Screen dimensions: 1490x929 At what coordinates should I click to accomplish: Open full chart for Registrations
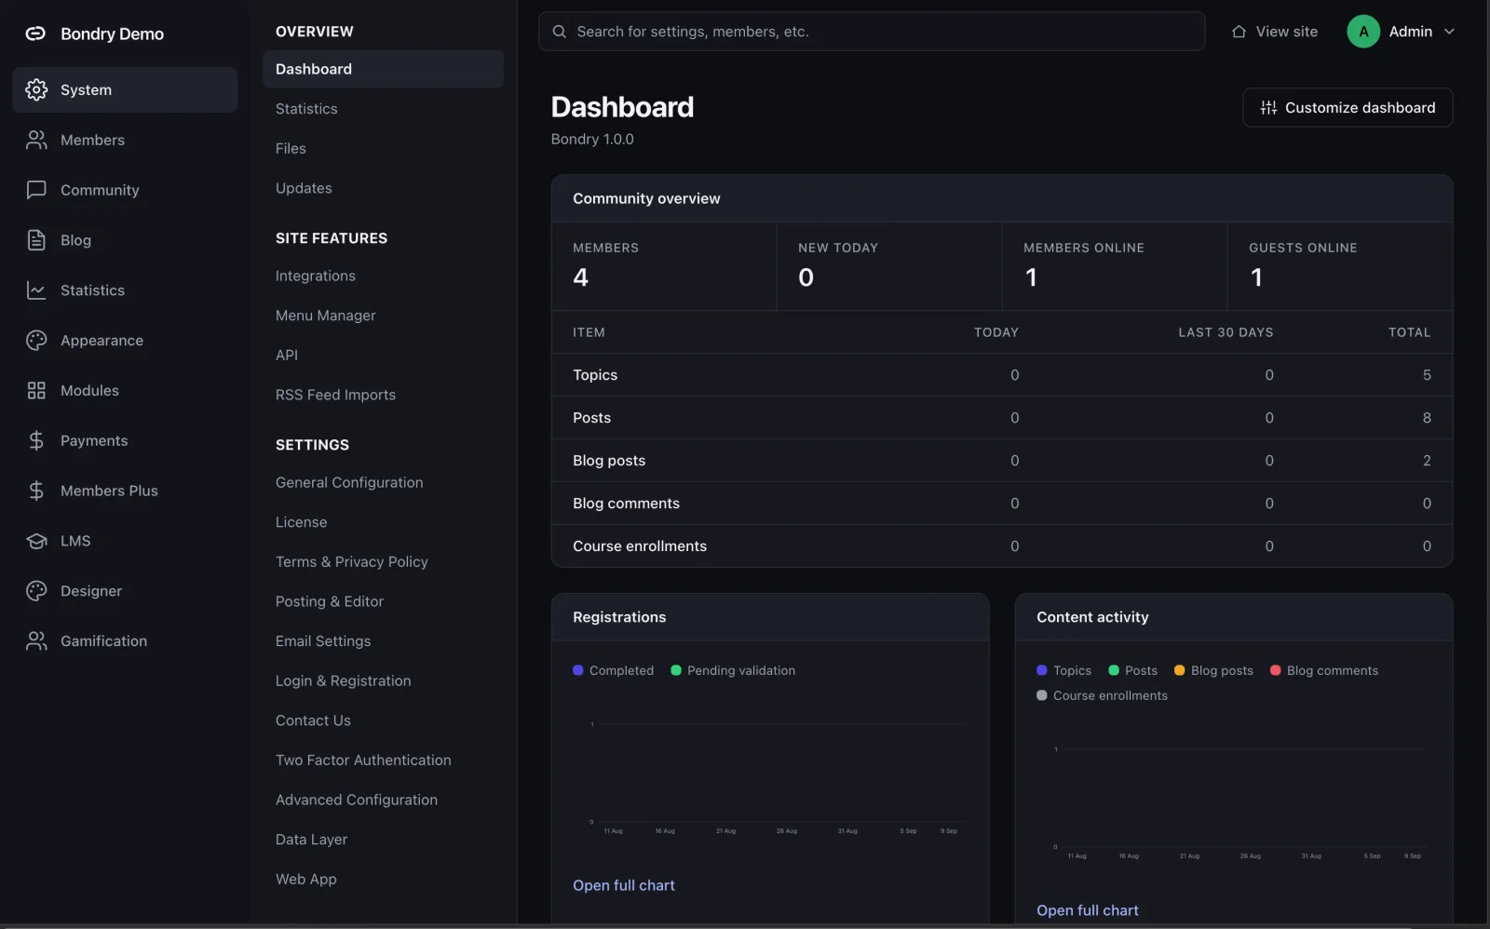[x=624, y=885]
